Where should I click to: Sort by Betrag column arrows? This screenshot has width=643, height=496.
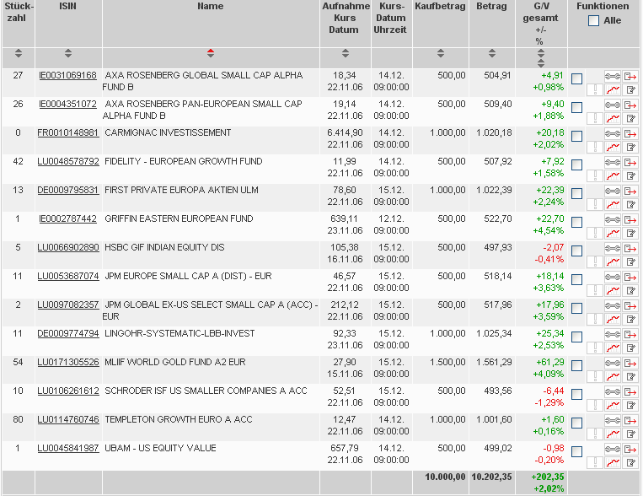491,54
